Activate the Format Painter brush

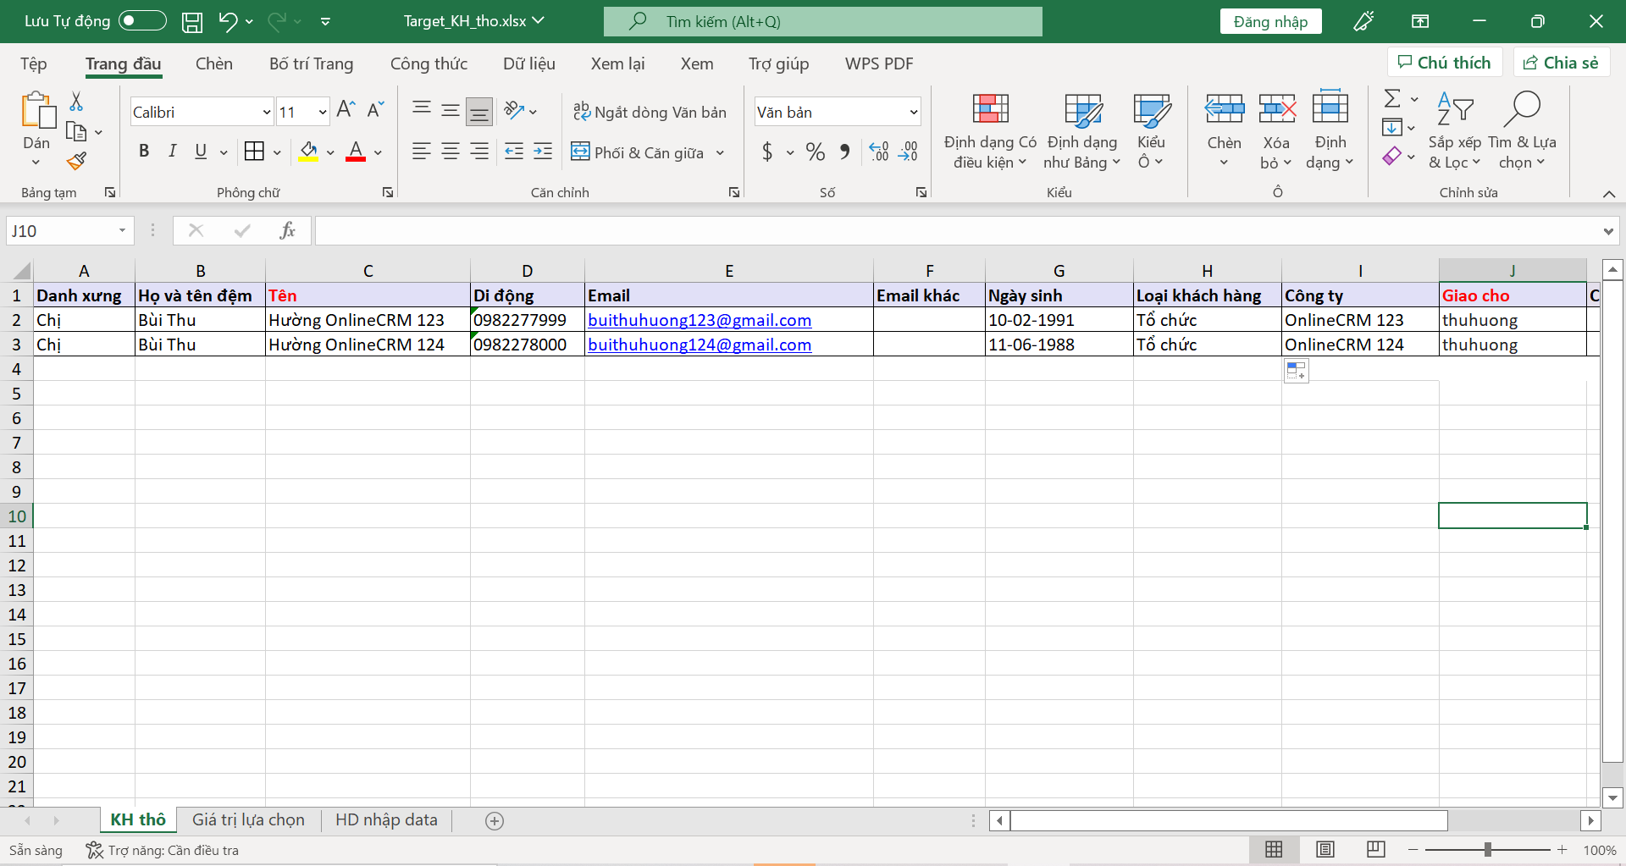click(x=76, y=160)
